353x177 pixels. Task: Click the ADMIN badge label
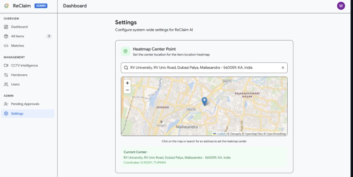point(41,6)
